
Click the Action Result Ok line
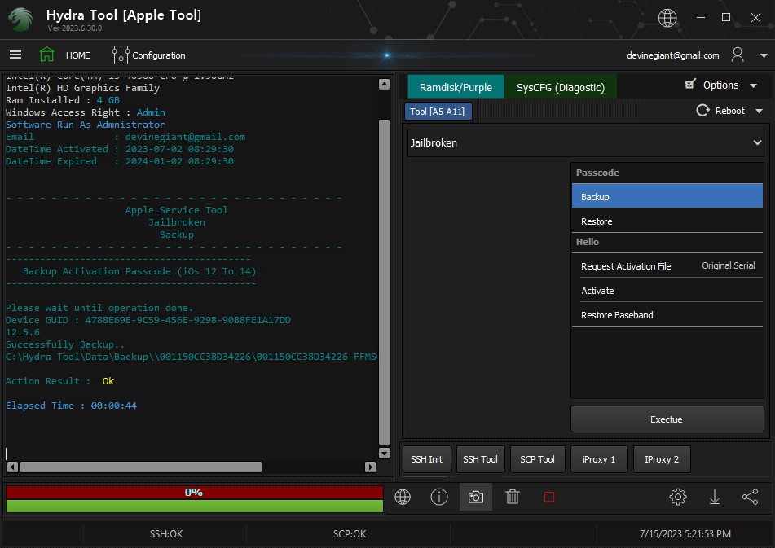59,380
